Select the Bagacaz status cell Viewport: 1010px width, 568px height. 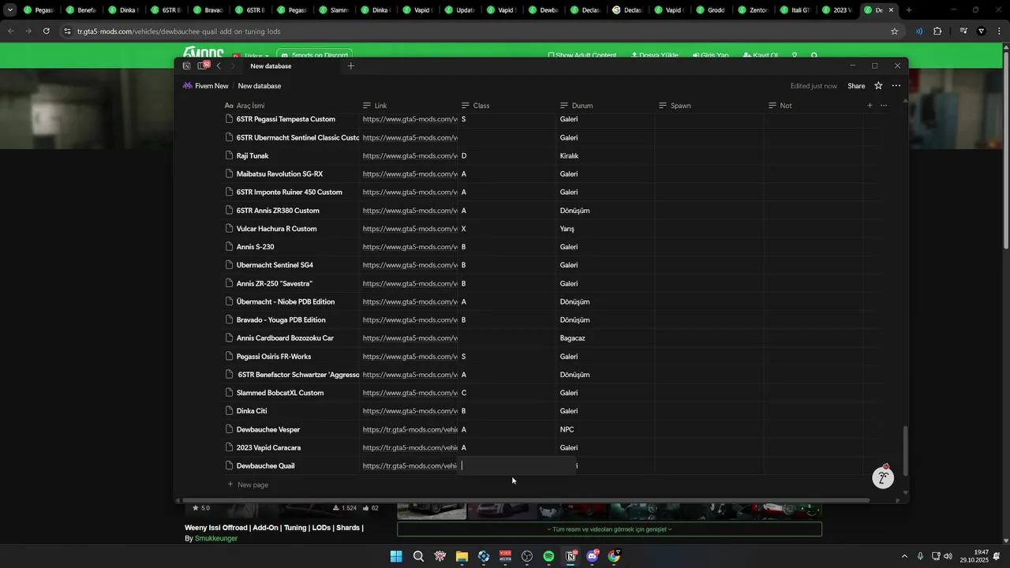pyautogui.click(x=605, y=338)
